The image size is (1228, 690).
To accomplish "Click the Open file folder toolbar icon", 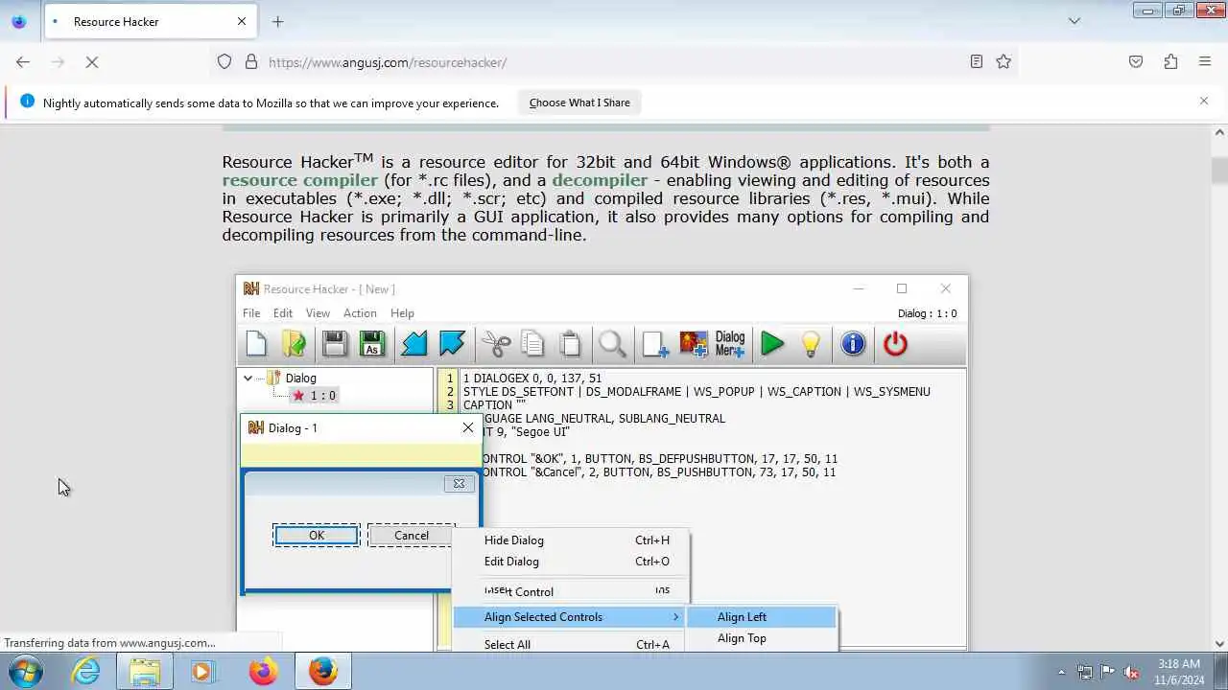I will pyautogui.click(x=294, y=344).
